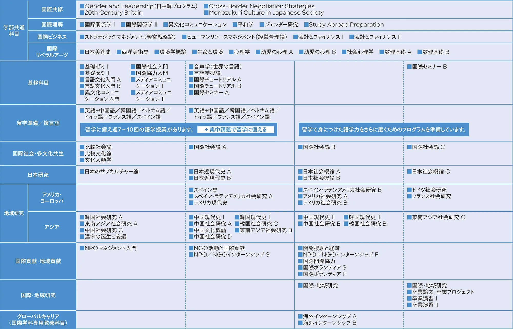
Task: Click the 国際チュートリアル B course
Action: 215,86
